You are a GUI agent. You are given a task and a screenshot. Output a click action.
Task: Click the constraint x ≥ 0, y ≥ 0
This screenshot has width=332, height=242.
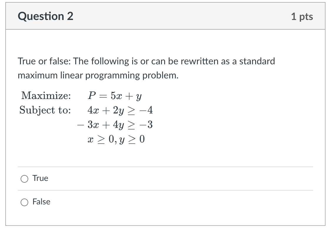pos(116,139)
